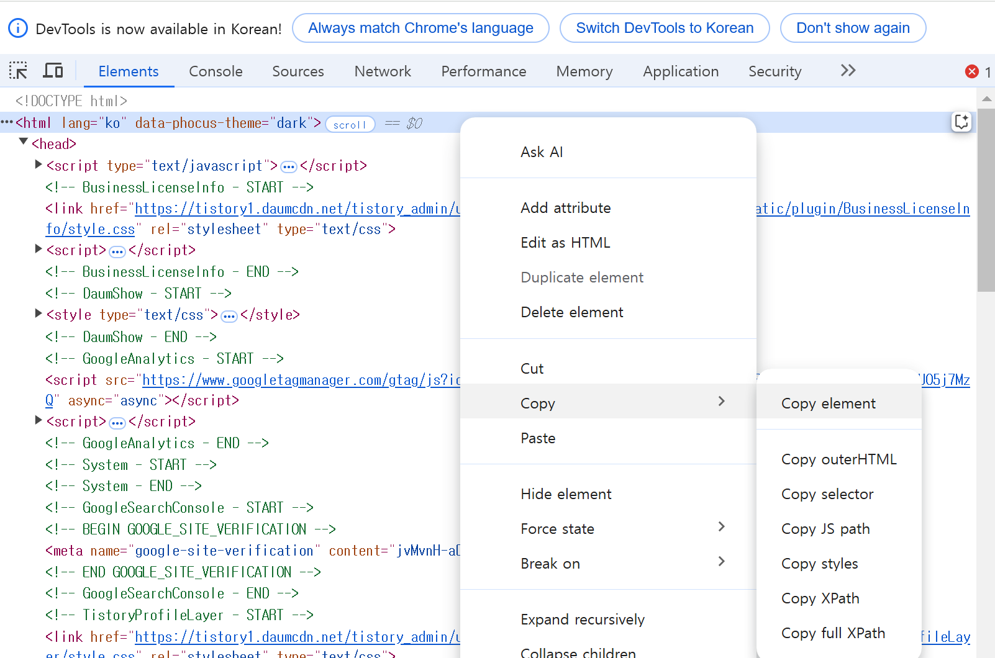Choose Expand recursively menu entry
The image size is (995, 658).
pos(608,620)
